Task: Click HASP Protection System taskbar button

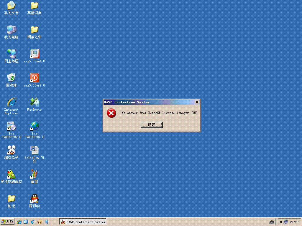Action: pos(83,222)
